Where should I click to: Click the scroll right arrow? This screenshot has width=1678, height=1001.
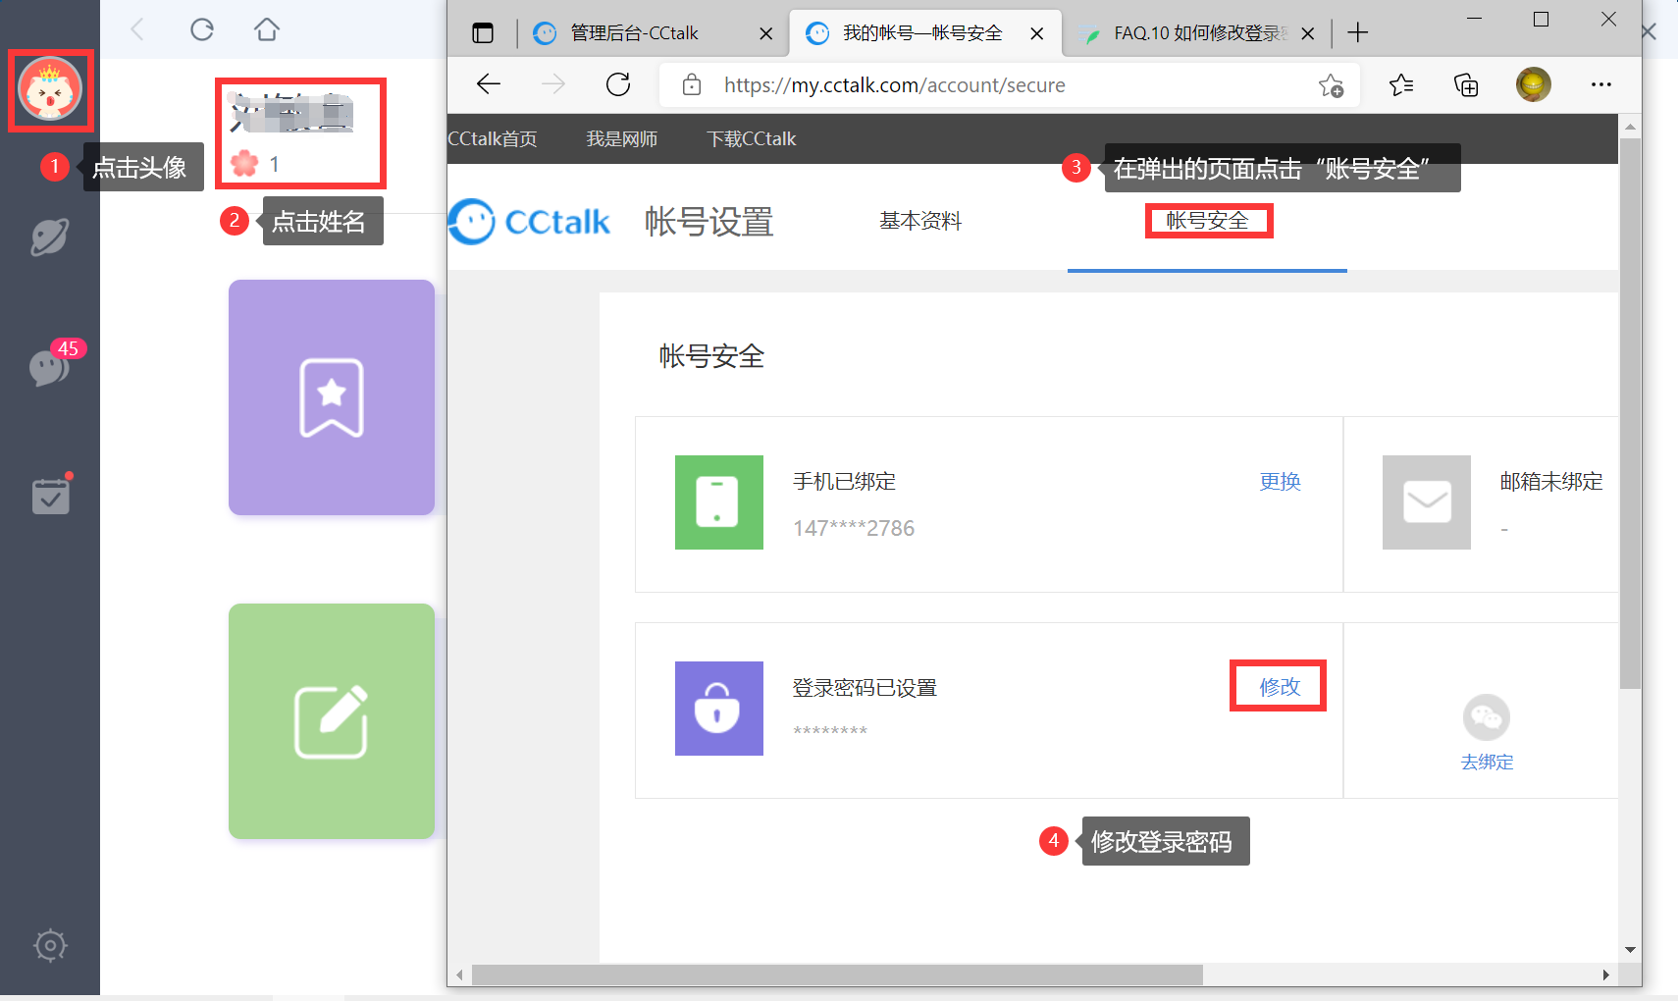(1605, 975)
